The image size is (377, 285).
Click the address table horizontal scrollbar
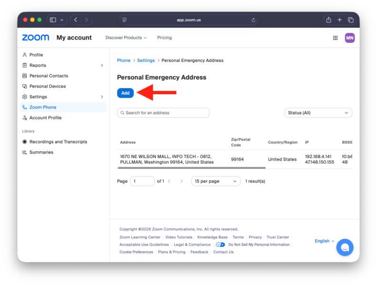[192, 168]
